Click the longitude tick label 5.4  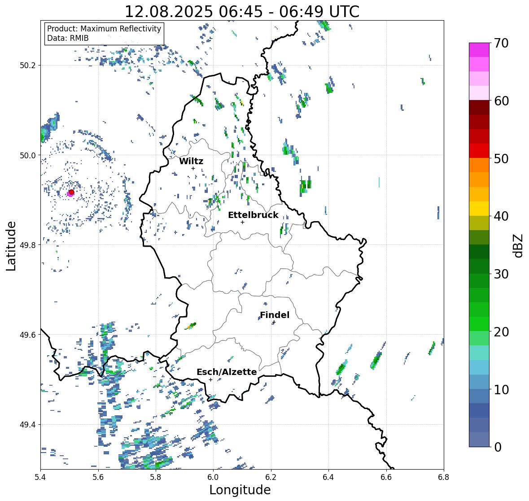[40, 477]
